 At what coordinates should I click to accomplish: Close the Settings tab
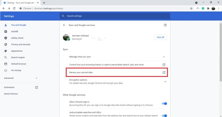pyautogui.click(x=38, y=3)
